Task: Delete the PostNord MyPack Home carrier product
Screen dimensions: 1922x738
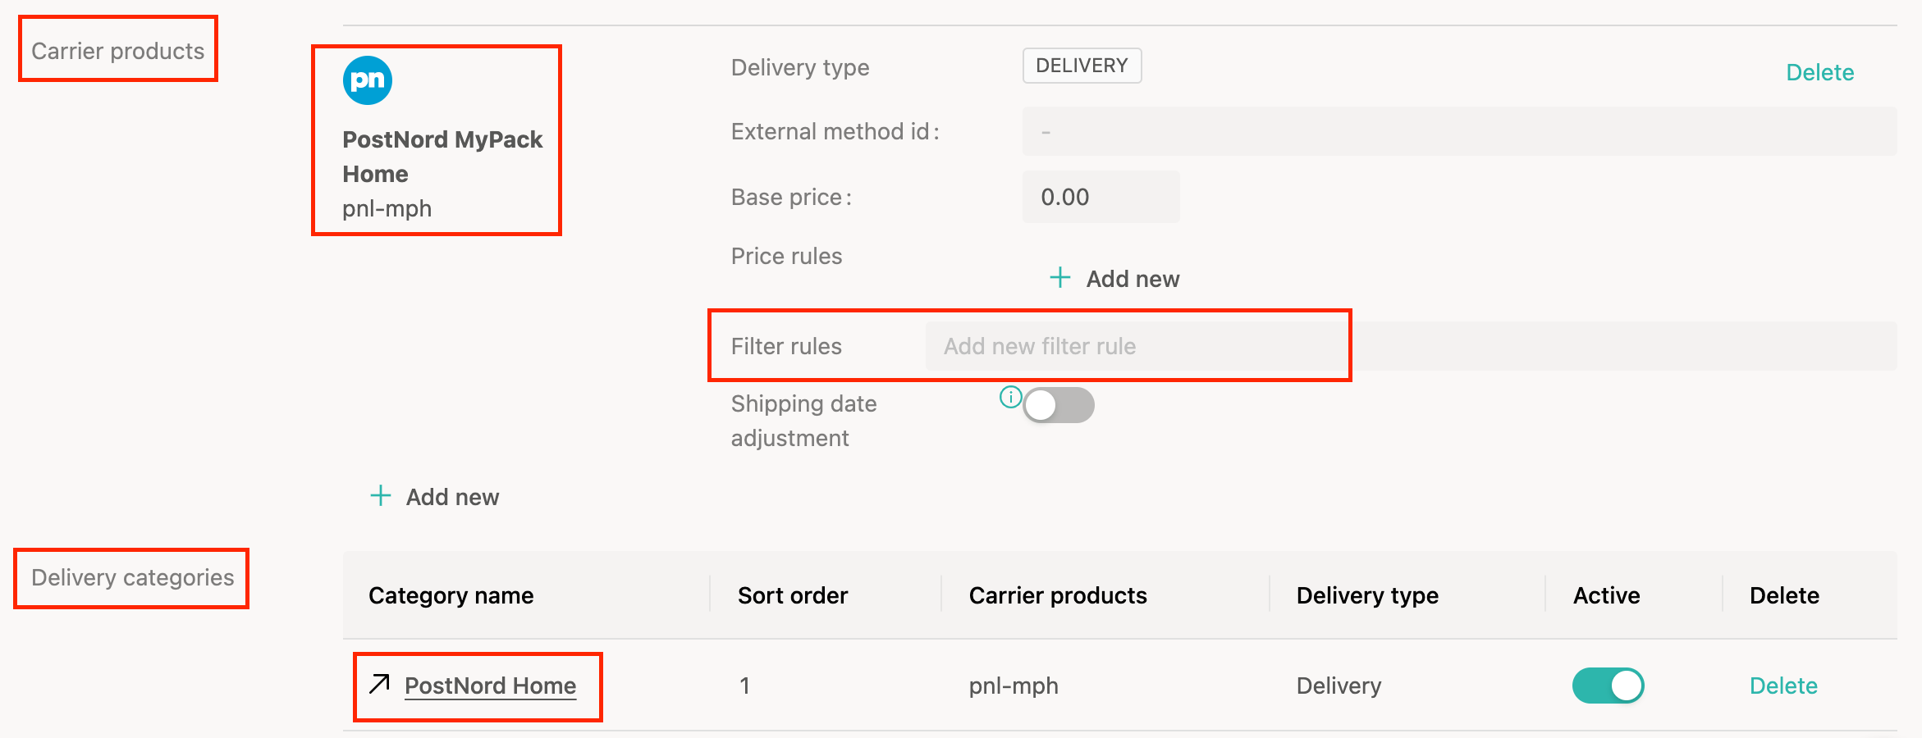Action: 1819,72
